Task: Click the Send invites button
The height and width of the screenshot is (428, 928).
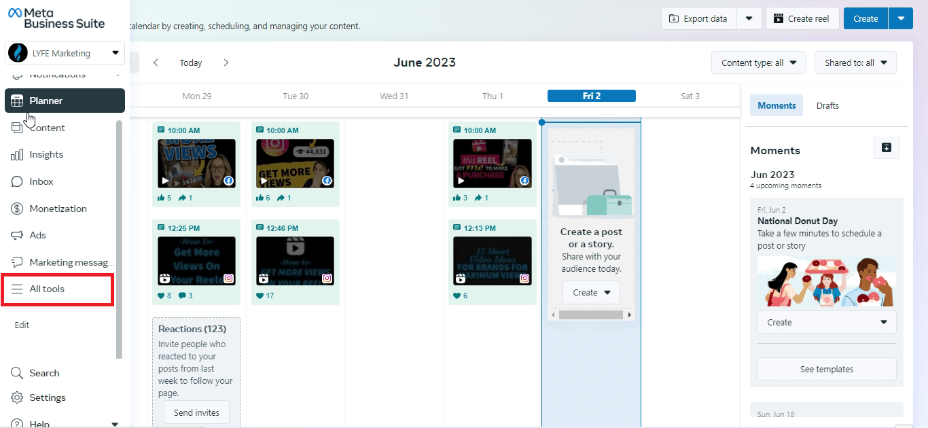Action: [196, 412]
